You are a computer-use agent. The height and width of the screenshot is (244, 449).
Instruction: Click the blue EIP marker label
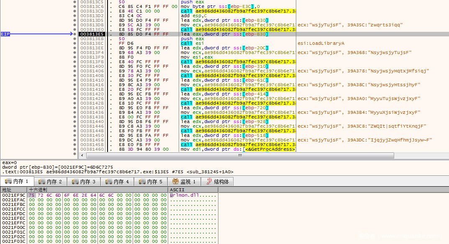coord(5,34)
